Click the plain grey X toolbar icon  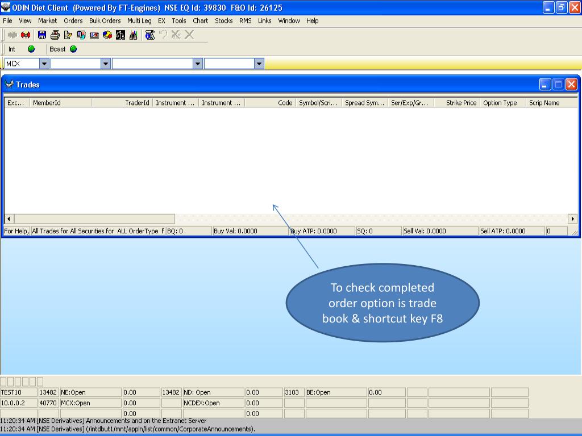point(189,35)
